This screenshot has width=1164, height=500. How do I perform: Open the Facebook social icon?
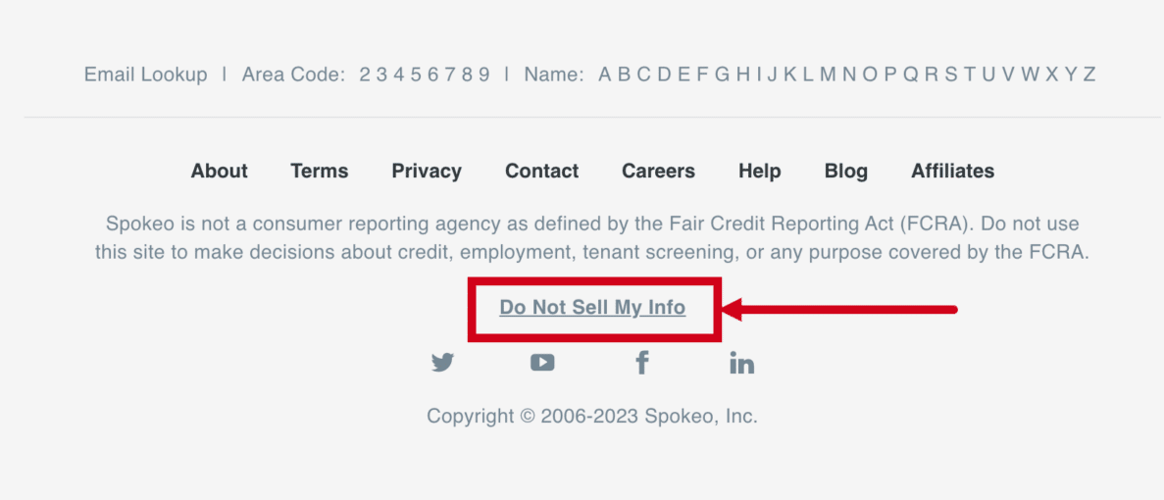point(642,363)
